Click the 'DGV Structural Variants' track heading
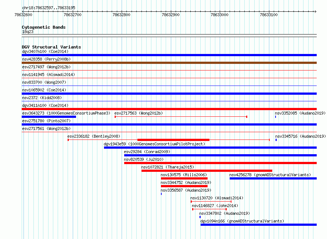This screenshot has width=327, height=239. [51, 47]
